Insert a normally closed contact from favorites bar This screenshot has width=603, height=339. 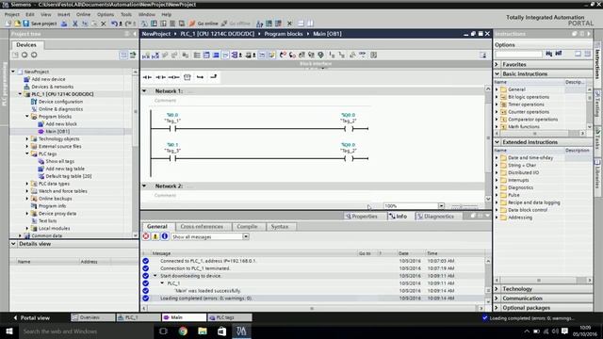[161, 77]
